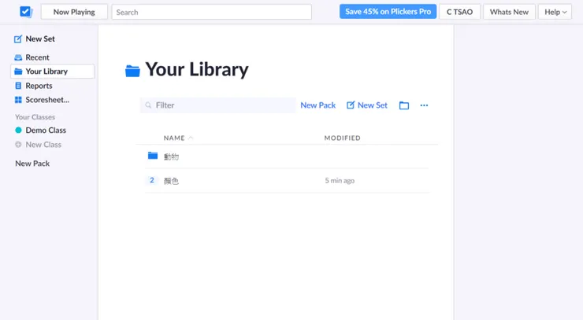Open the C TSAO account menu

[459, 12]
